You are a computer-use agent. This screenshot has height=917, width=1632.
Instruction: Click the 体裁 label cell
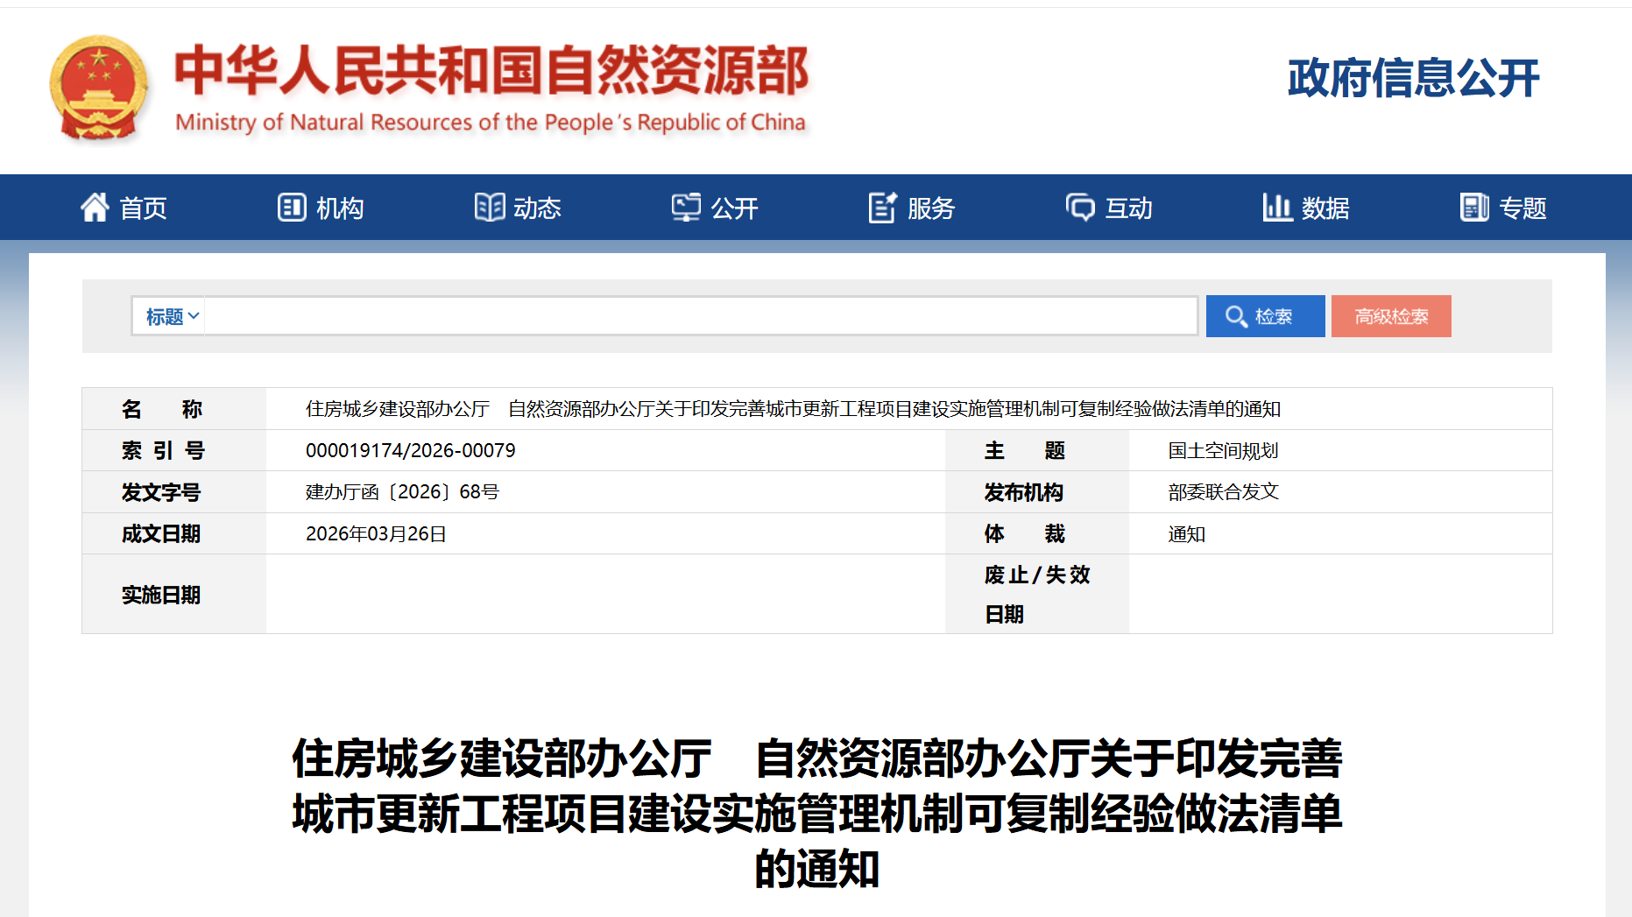(1037, 534)
